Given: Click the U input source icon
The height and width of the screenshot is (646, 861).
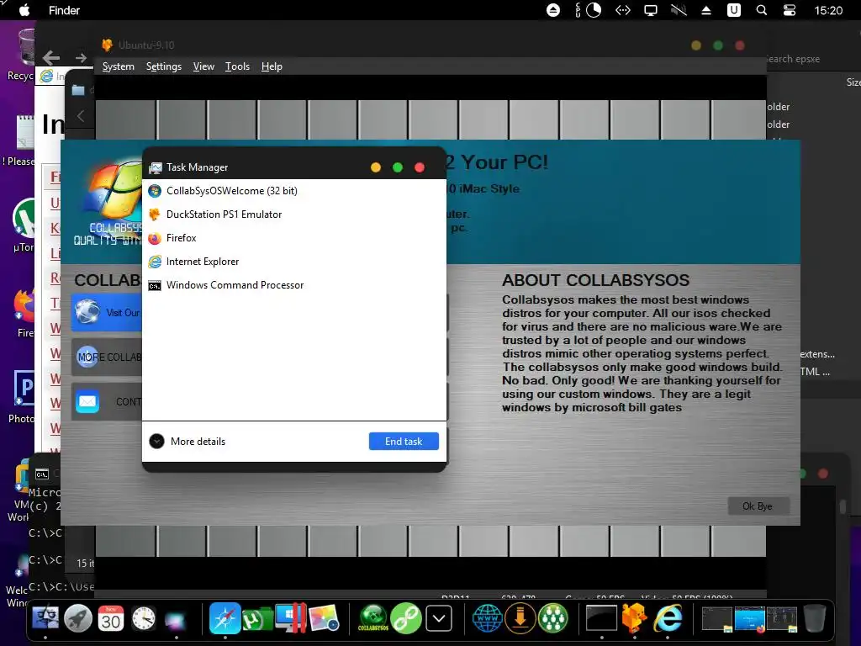Looking at the screenshot, I should tap(734, 10).
